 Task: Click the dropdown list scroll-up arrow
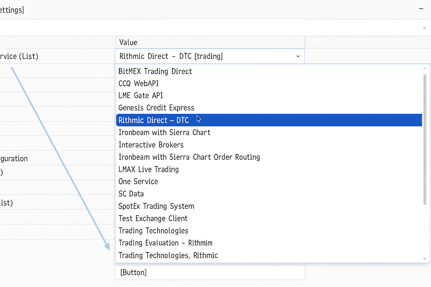[x=425, y=69]
